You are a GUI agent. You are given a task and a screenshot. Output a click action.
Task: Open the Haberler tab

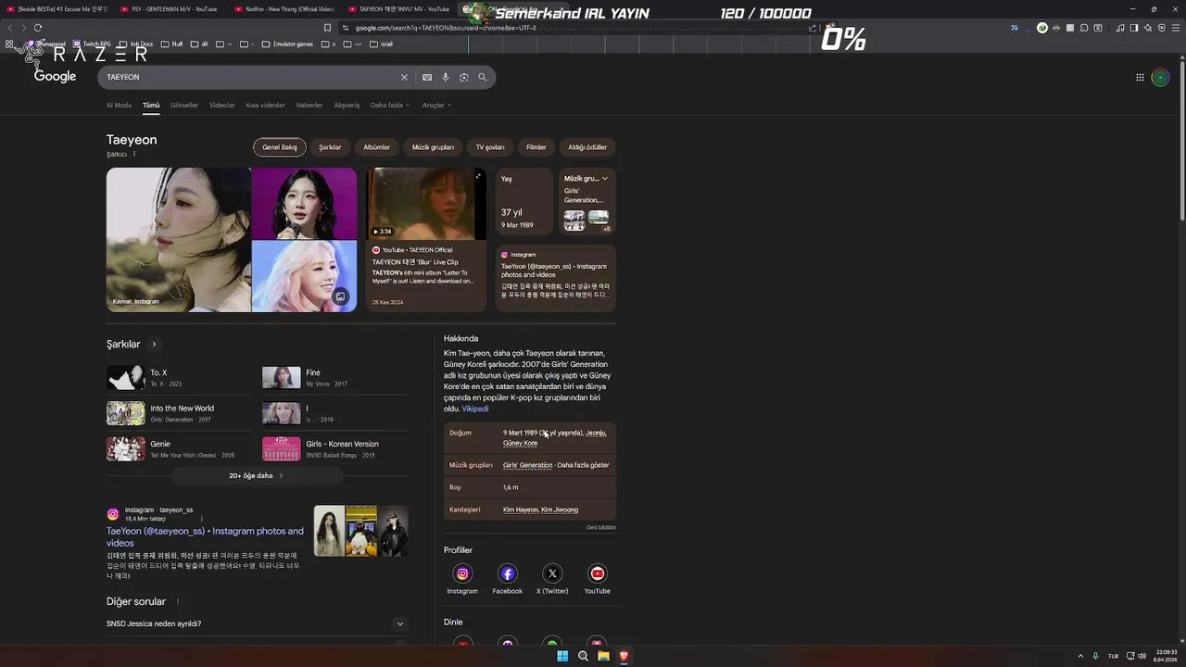coord(309,106)
